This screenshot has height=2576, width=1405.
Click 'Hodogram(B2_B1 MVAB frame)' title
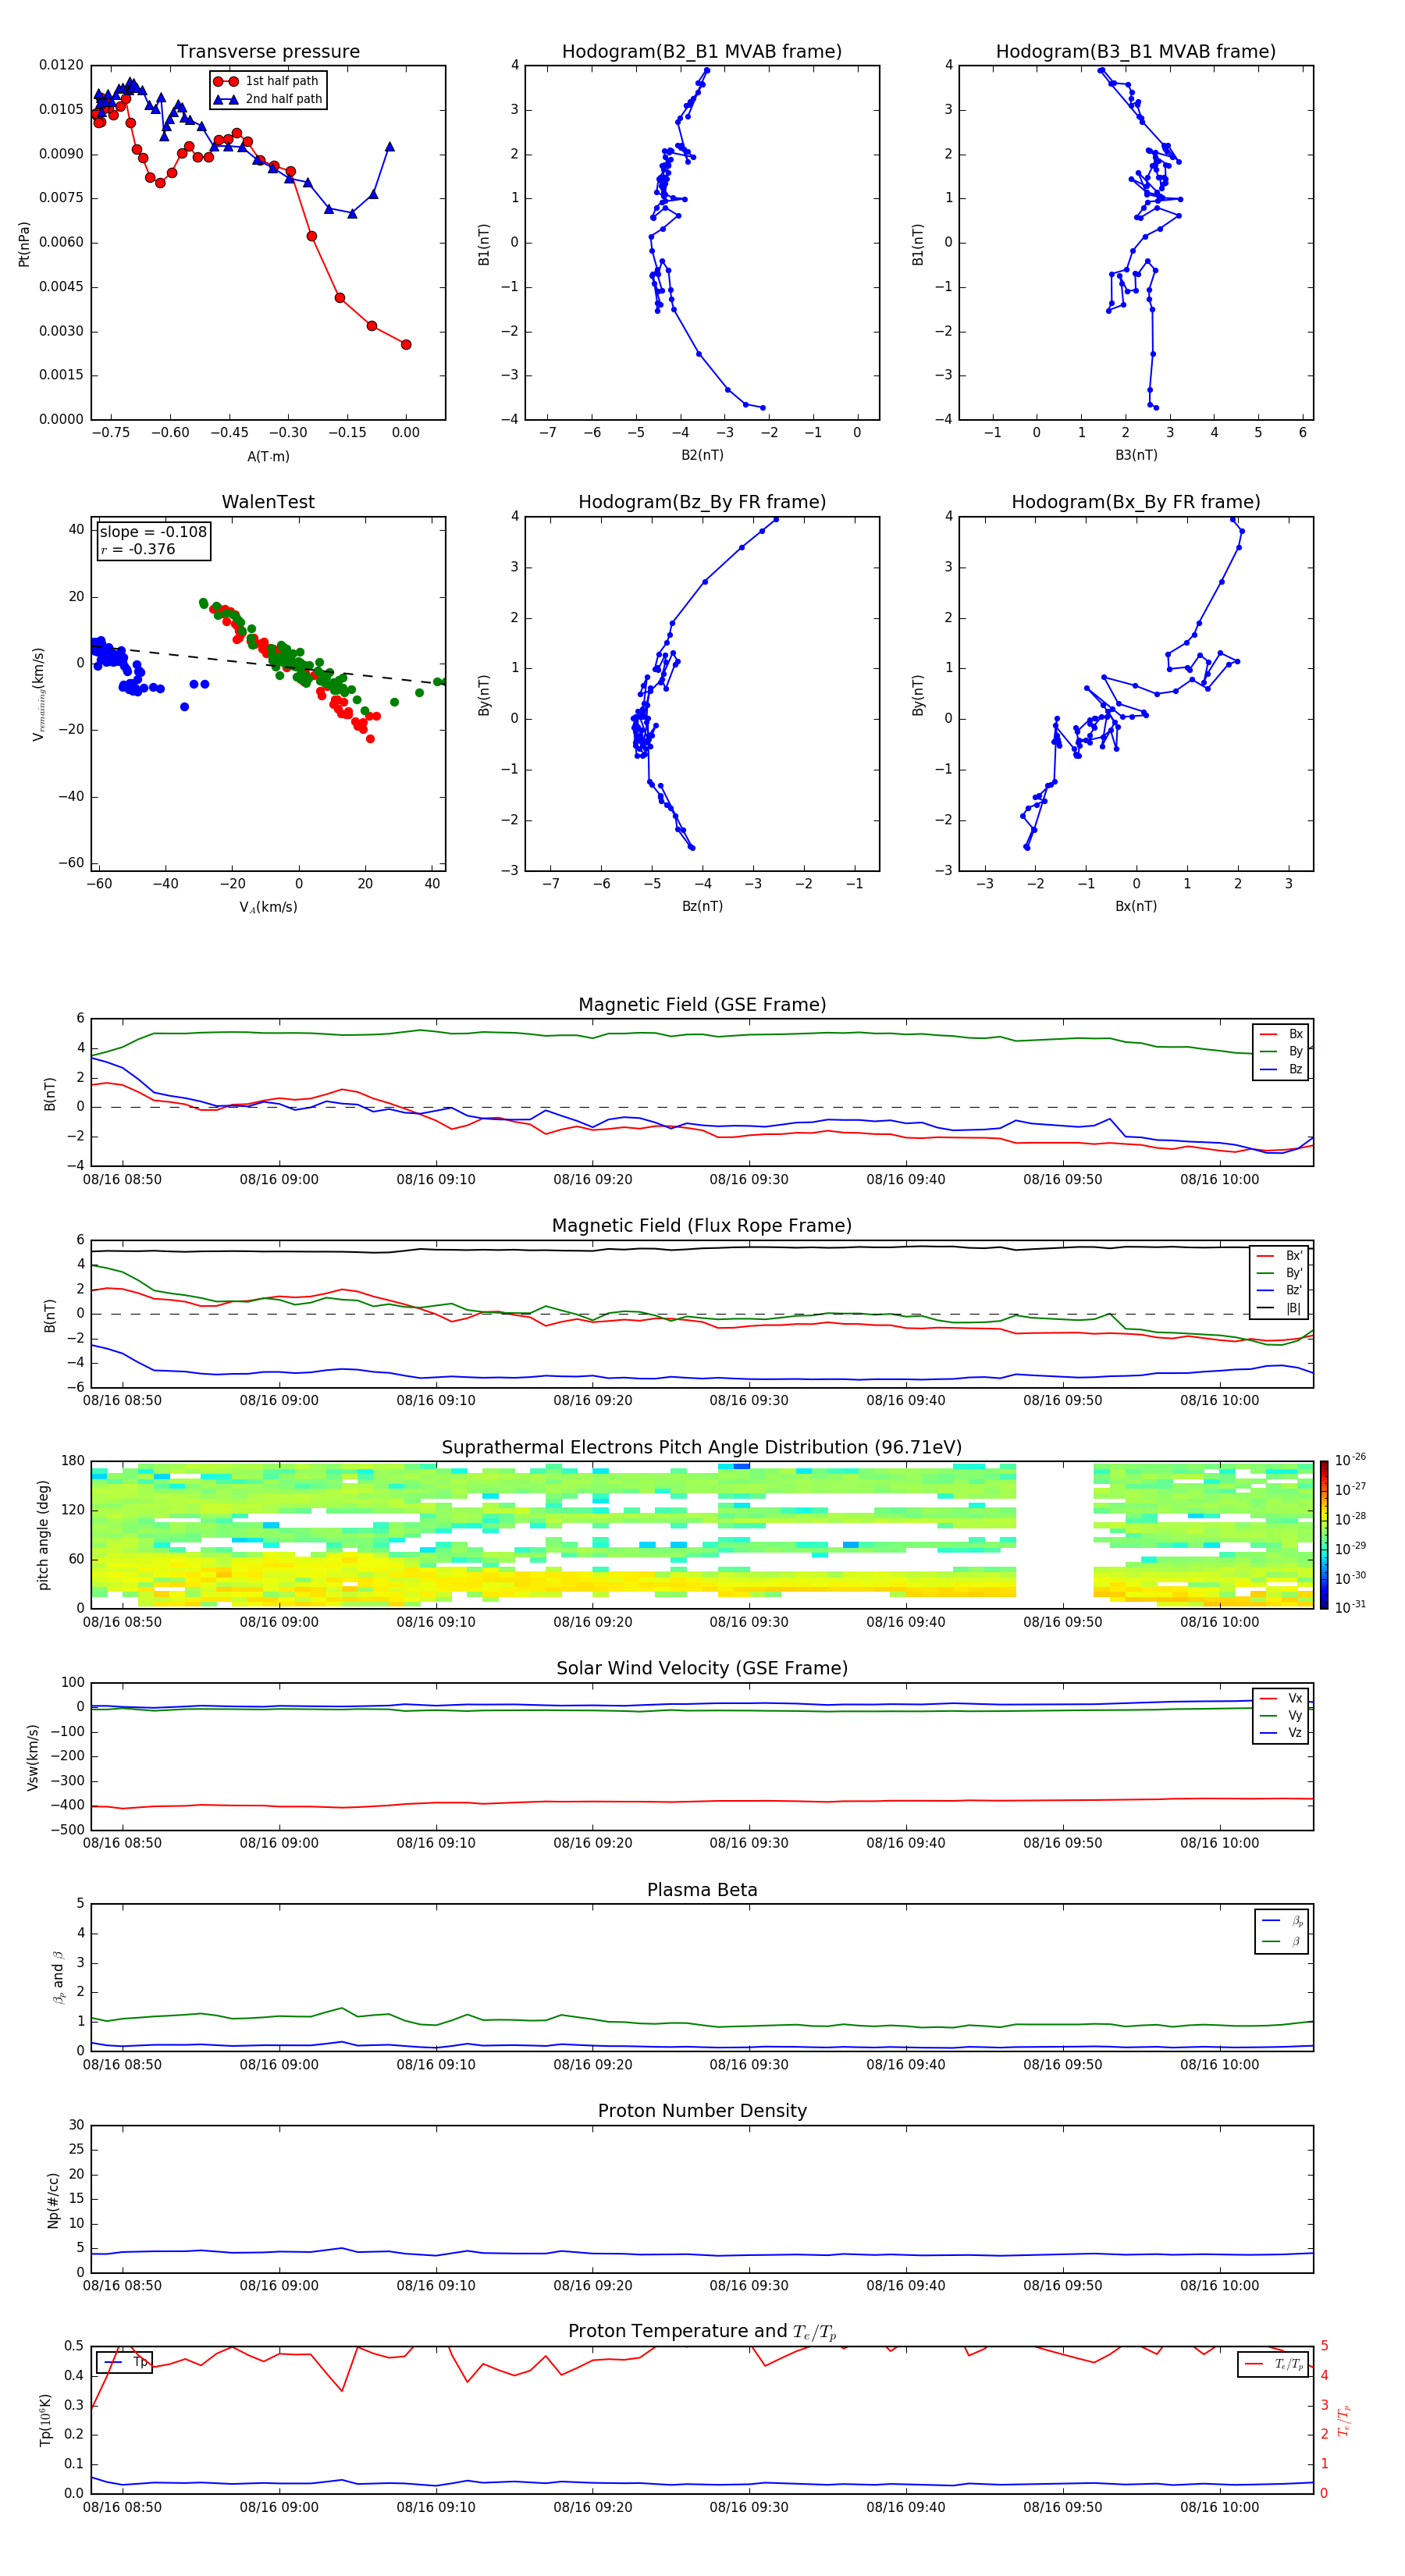pyautogui.click(x=702, y=52)
